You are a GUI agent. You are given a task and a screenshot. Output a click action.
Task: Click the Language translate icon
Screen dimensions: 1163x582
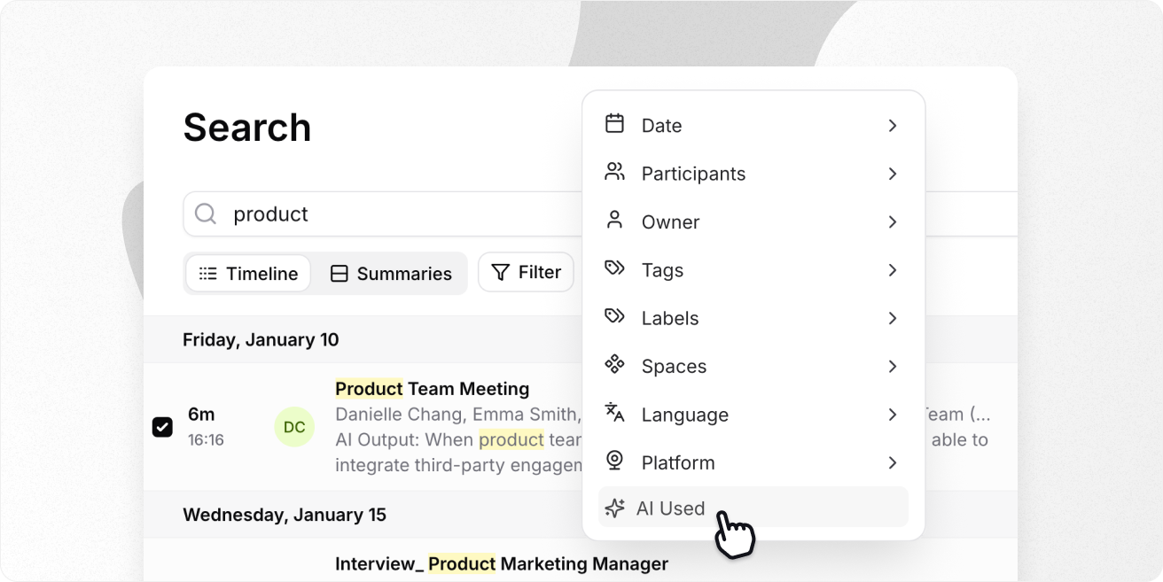tap(614, 413)
